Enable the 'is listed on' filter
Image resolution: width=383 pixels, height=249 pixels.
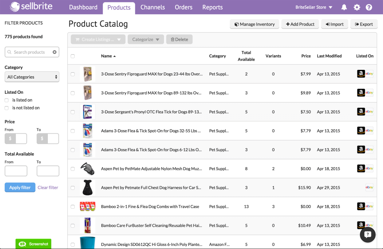[6, 100]
